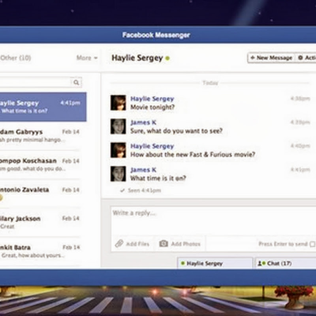Click the Facebook Messenger title bar text

pos(156,35)
